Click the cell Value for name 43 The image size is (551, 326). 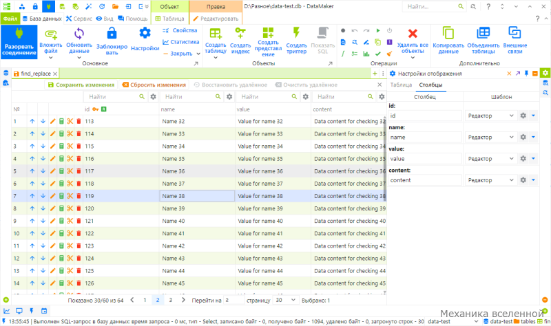pos(273,259)
